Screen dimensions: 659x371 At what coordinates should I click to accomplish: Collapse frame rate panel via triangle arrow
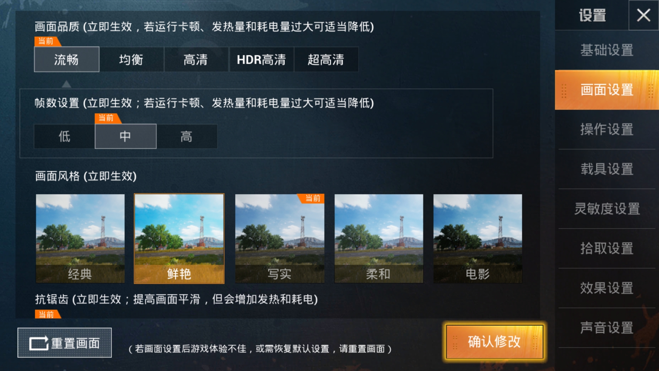67,84
